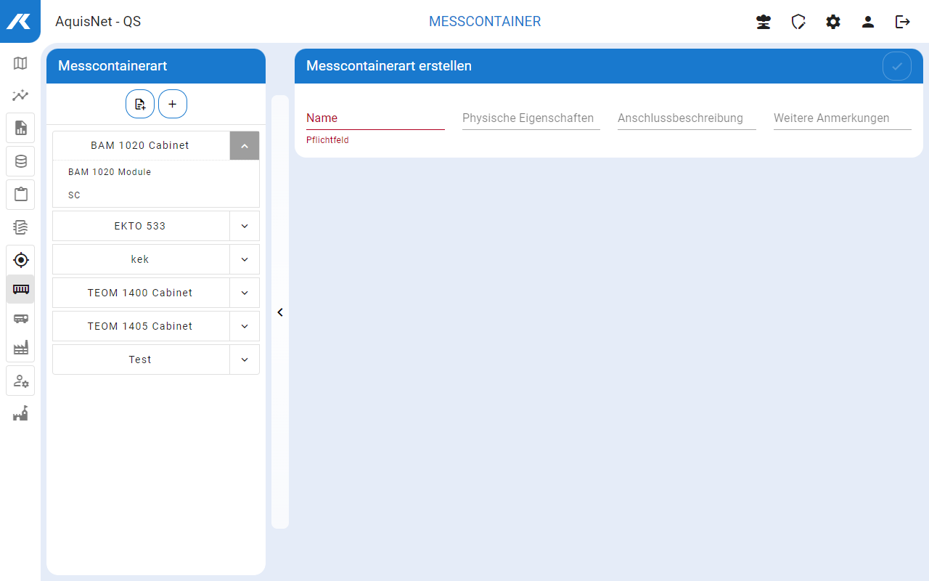Log out using the exit icon
Image resolution: width=929 pixels, height=581 pixels.
point(903,22)
